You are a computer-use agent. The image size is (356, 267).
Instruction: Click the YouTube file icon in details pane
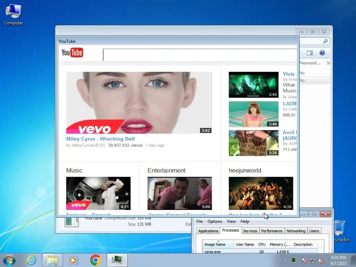coord(71,222)
